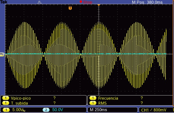Click the question mark value for T. subida
174x113 pixels.
pyautogui.click(x=55, y=103)
